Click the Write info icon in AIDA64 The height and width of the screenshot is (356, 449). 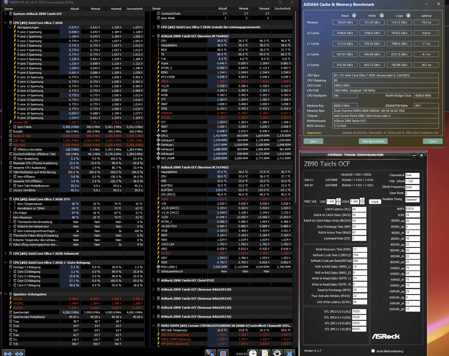tap(382, 15)
